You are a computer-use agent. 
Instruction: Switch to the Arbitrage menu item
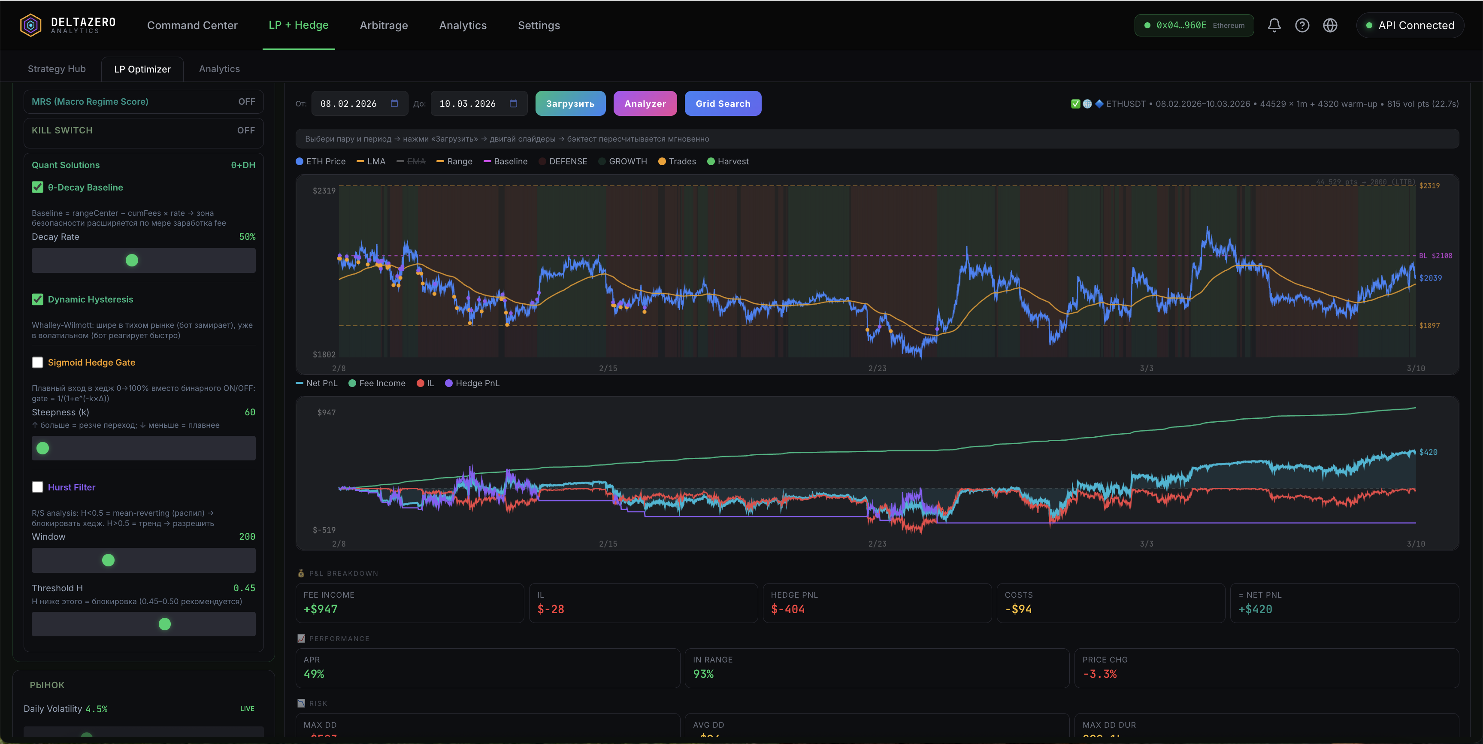[x=384, y=25]
